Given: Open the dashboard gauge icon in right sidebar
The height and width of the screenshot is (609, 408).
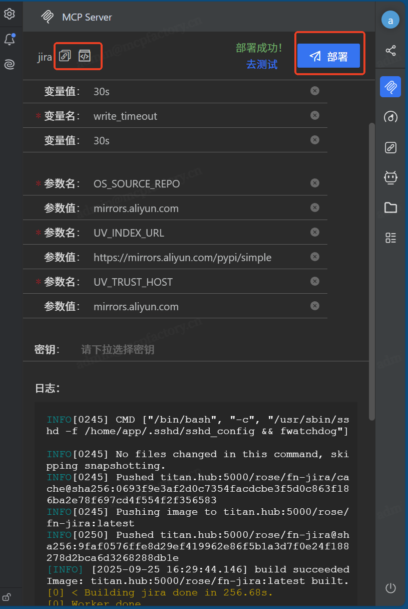Looking at the screenshot, I should (390, 117).
